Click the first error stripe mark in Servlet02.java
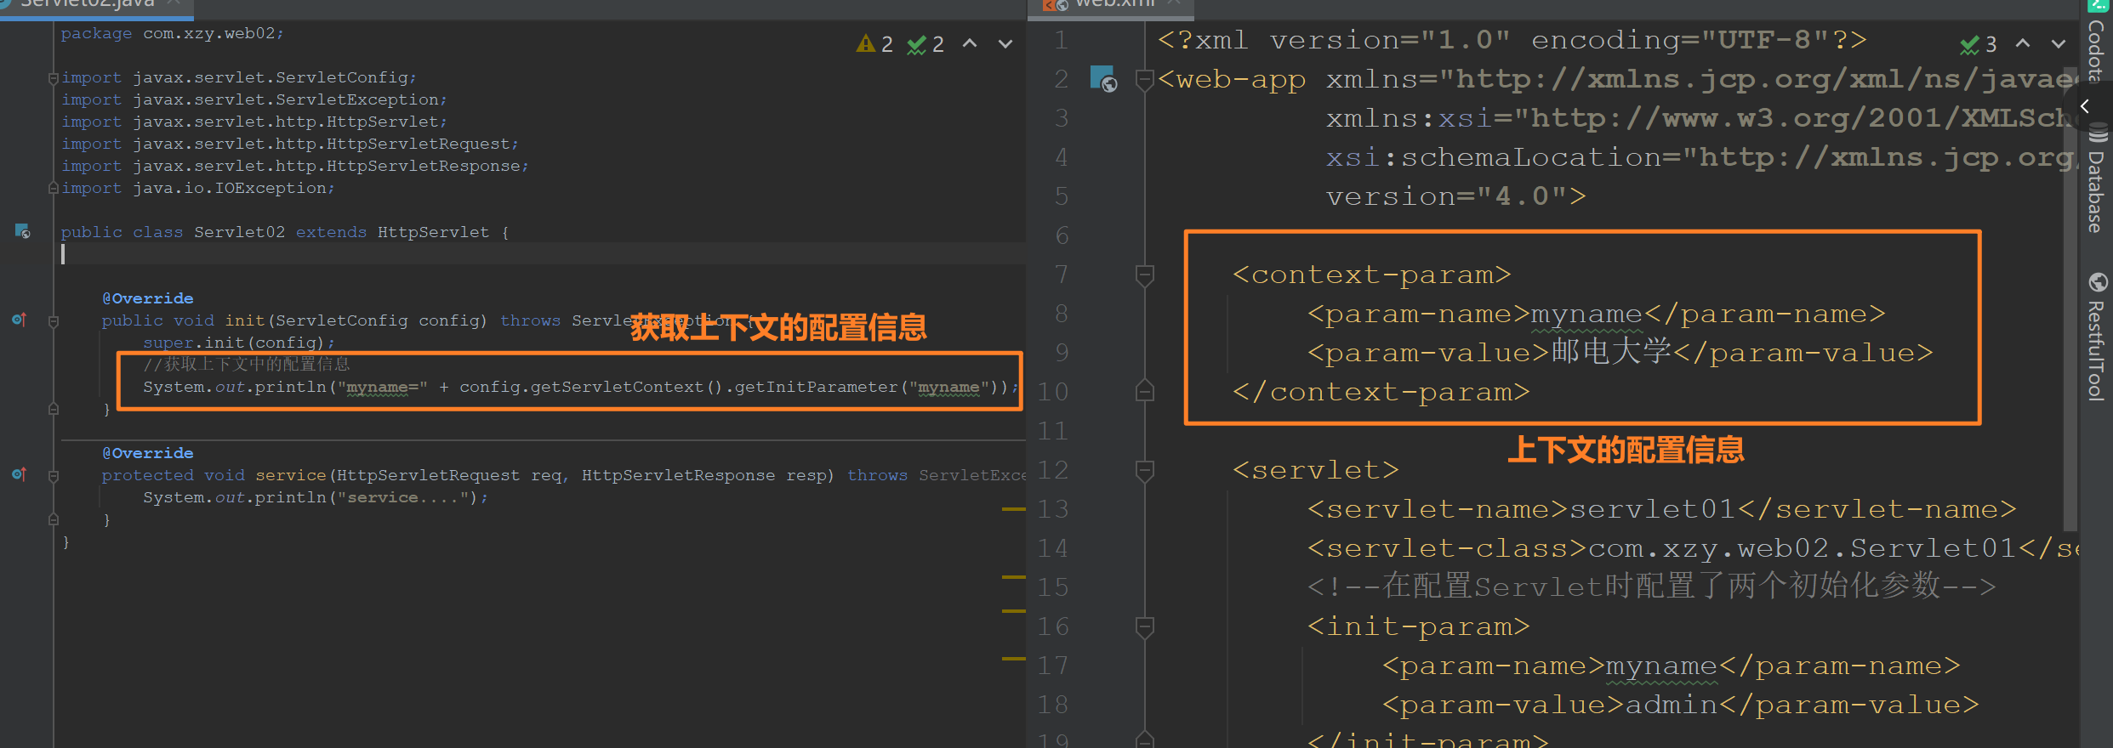 (x=1014, y=509)
